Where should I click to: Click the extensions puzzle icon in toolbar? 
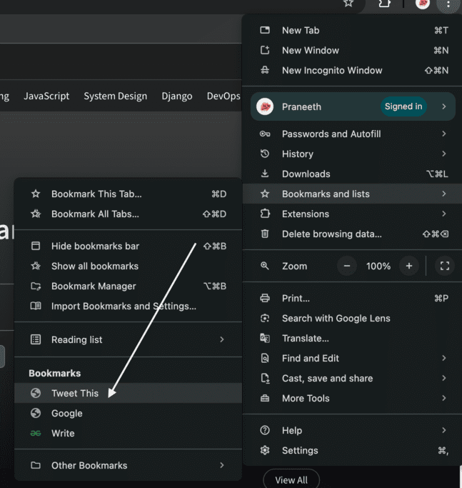[383, 4]
